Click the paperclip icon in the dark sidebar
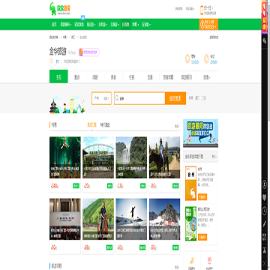This screenshot has width=270, height=270. (x=265, y=41)
